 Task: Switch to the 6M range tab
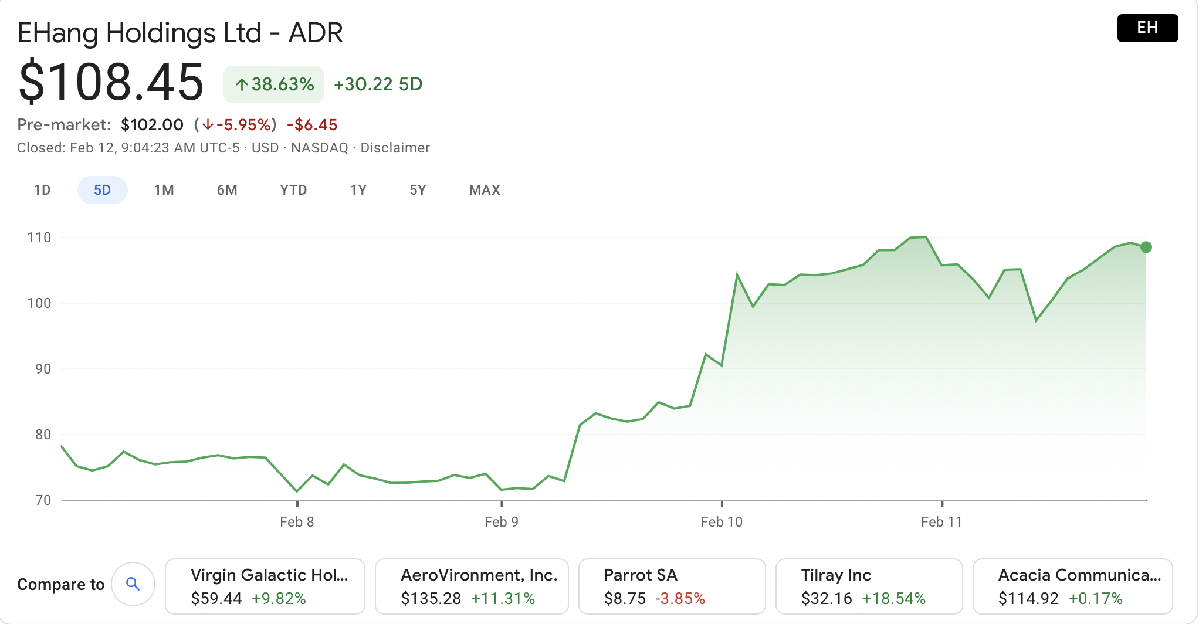[x=227, y=190]
